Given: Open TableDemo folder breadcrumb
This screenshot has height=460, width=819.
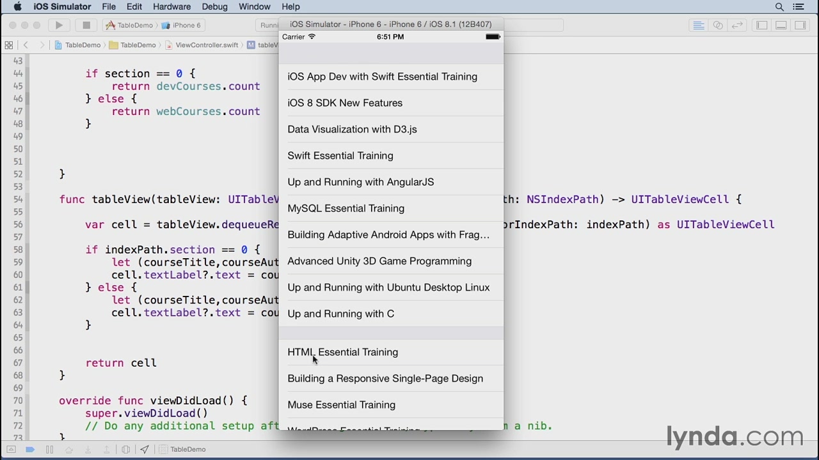Looking at the screenshot, I should tap(132, 45).
